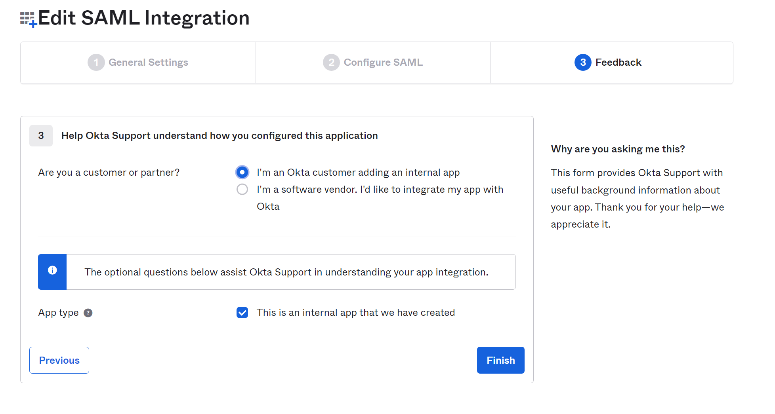The height and width of the screenshot is (414, 775).
Task: Click 'This is an internal app' label text
Action: [356, 313]
